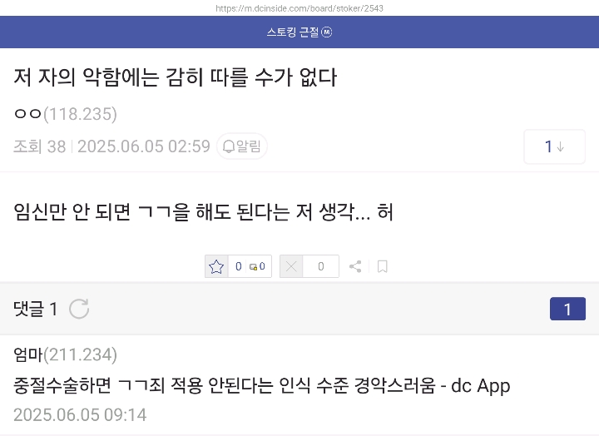The image size is (599, 436).
Task: Click the M minor gallery badge
Action: point(327,32)
